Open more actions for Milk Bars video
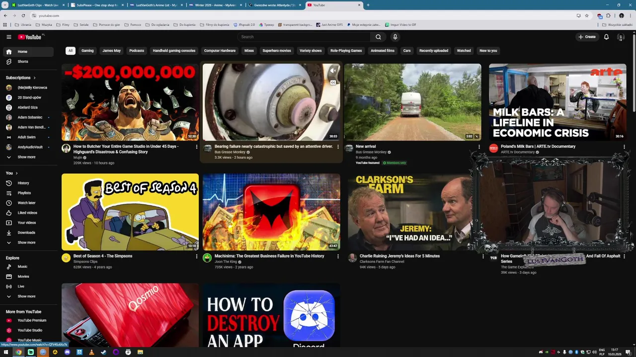Viewport: 636px width, 357px height. [x=624, y=147]
